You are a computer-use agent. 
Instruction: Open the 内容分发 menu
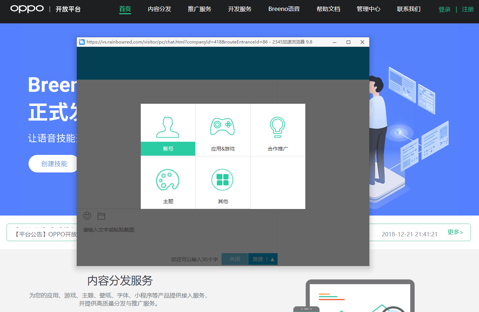pos(159,9)
